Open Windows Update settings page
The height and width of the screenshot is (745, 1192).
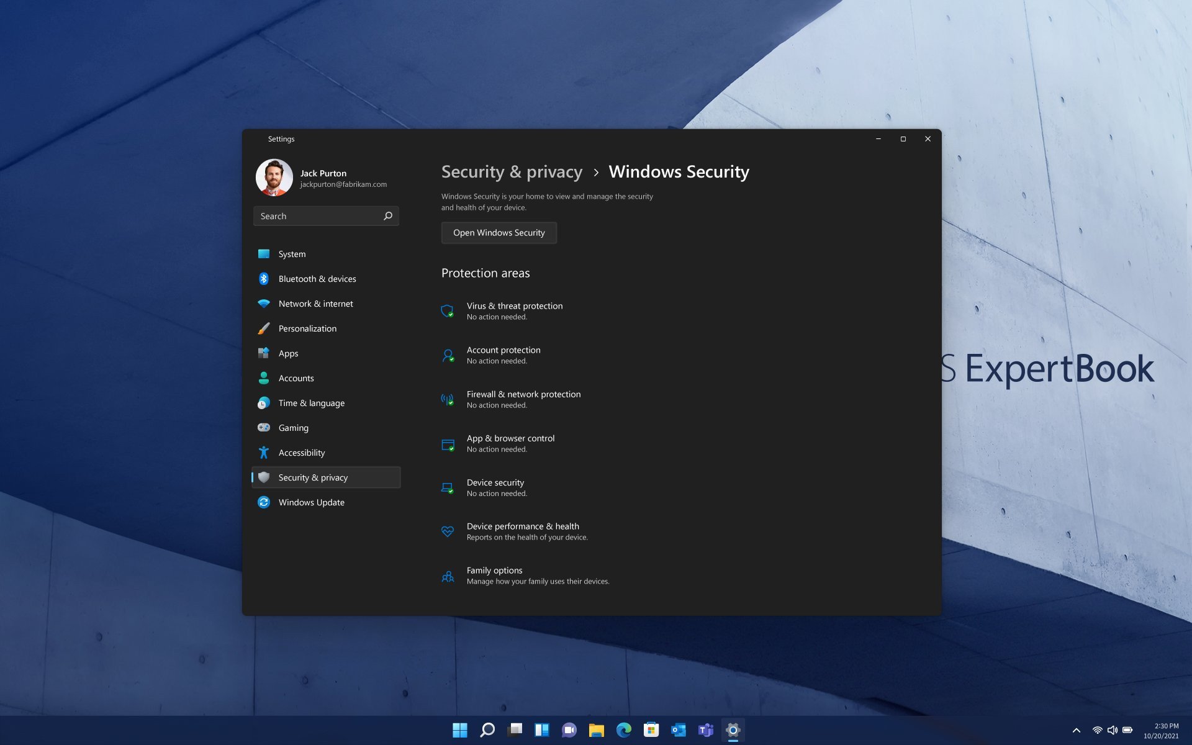pos(311,502)
